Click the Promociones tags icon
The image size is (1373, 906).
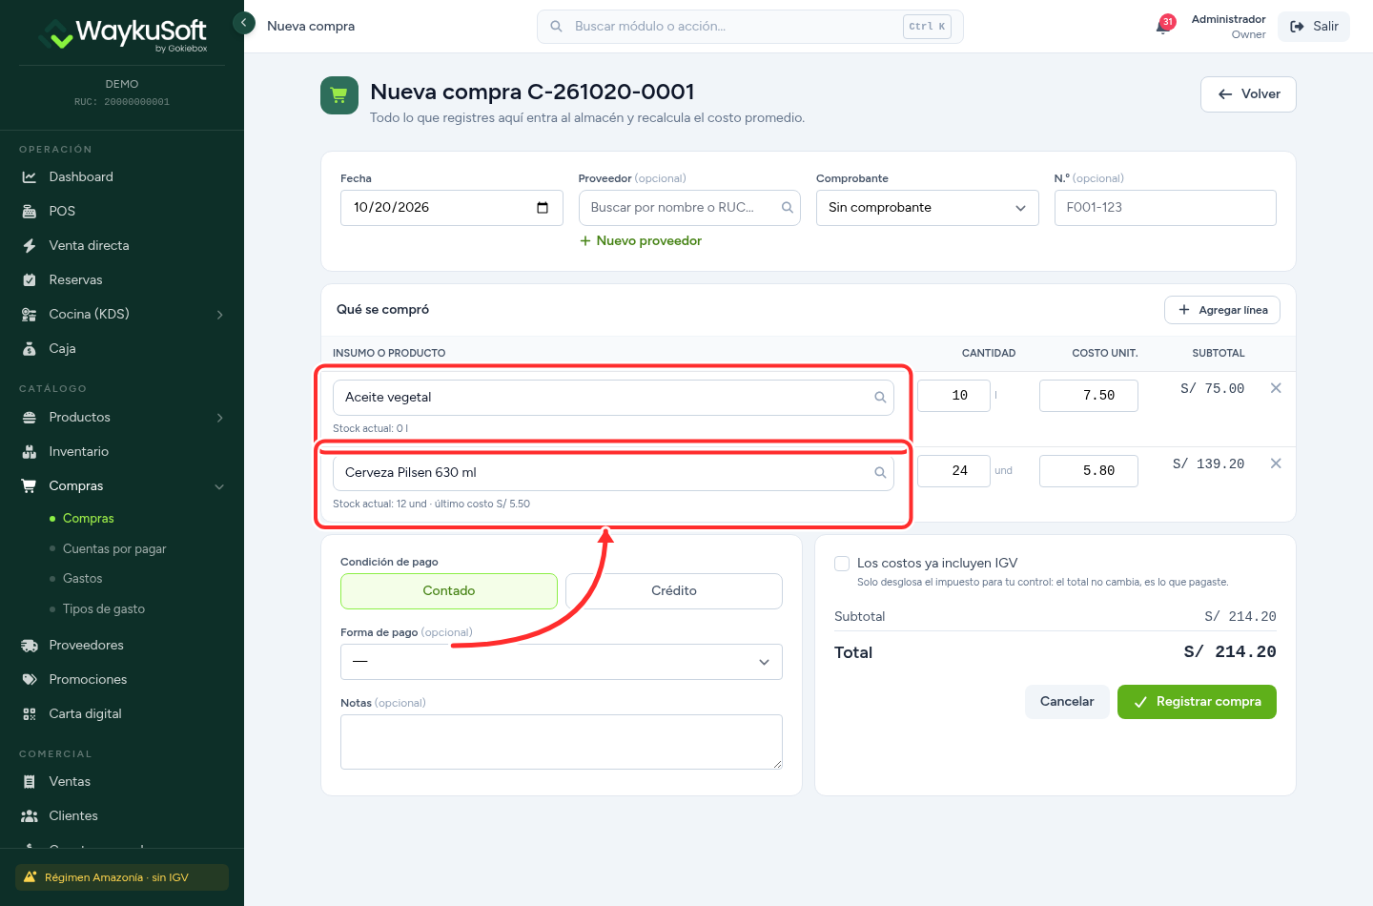click(x=30, y=680)
